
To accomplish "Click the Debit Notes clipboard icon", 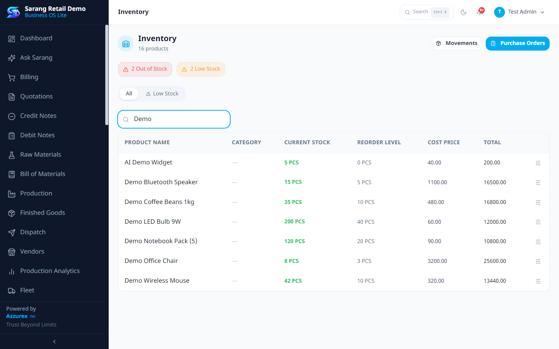I will point(12,135).
